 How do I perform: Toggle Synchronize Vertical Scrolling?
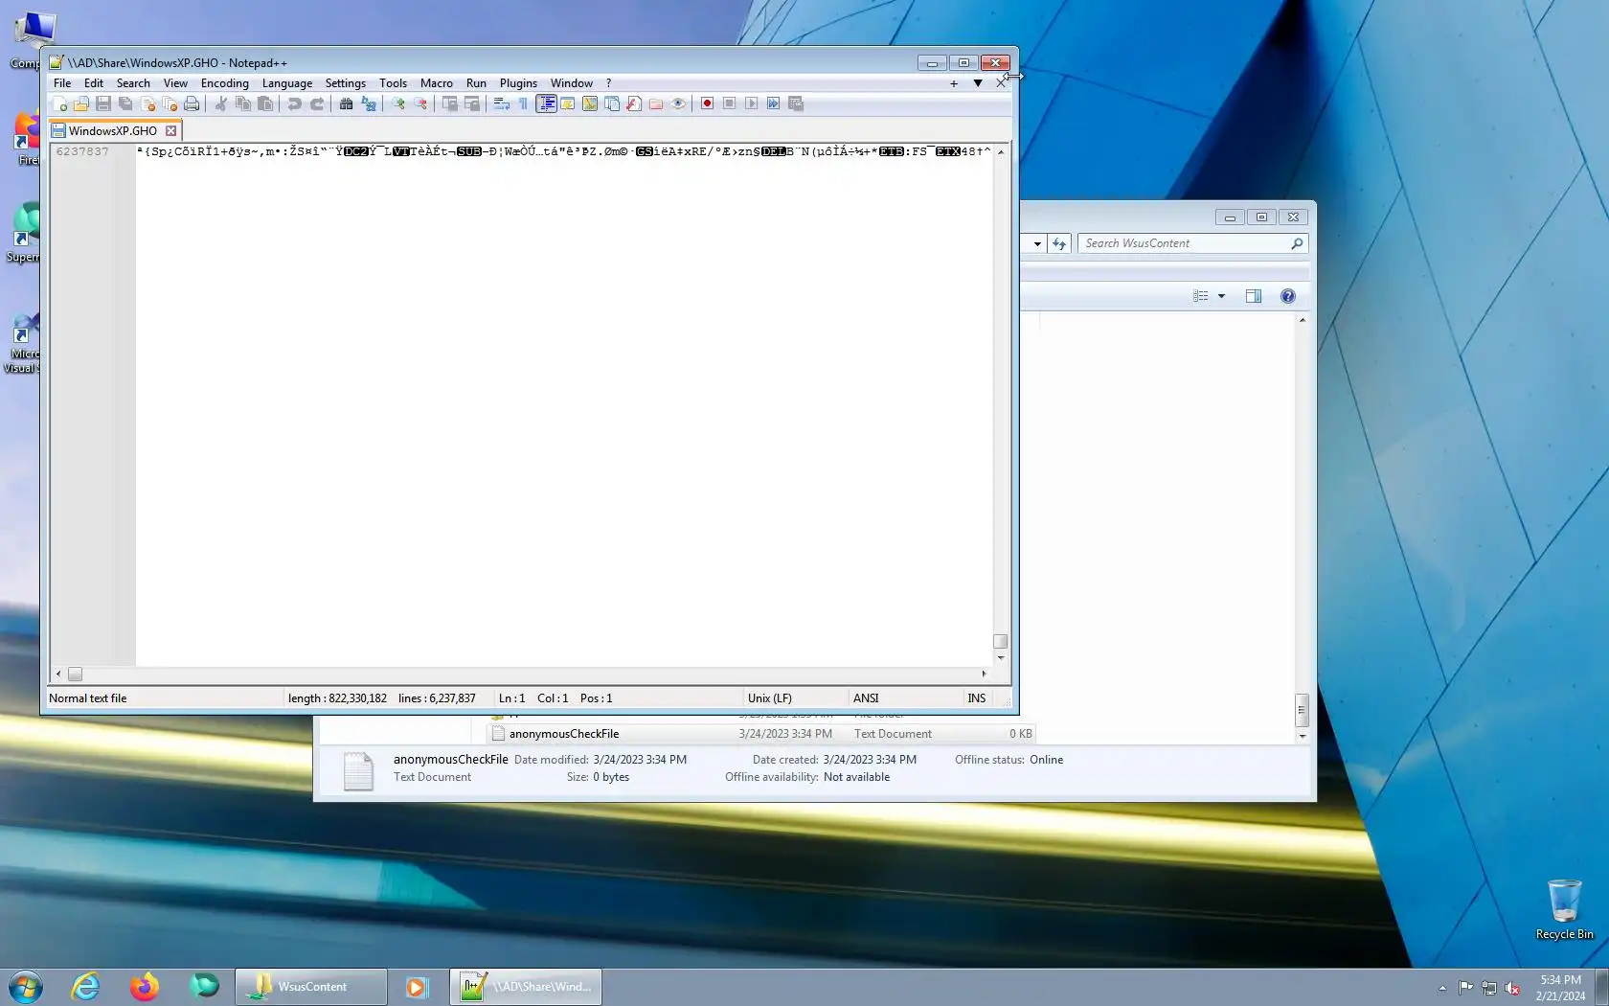coord(450,103)
